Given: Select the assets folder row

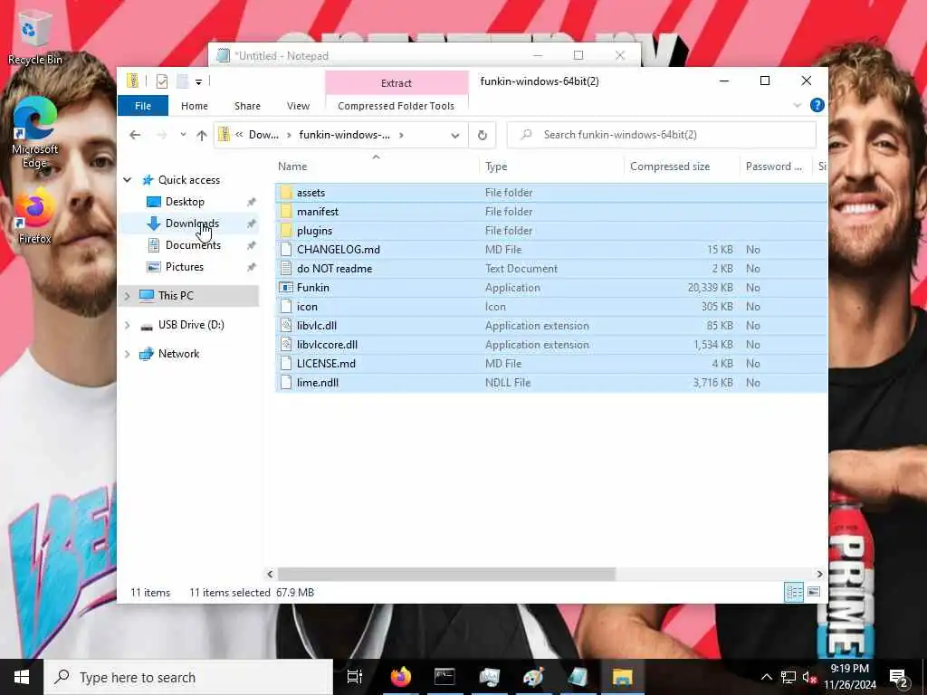Looking at the screenshot, I should click(x=551, y=193).
